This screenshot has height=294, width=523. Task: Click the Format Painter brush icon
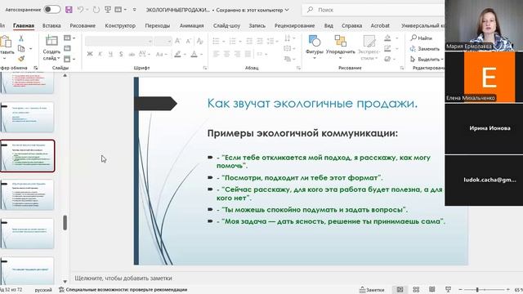(21, 59)
